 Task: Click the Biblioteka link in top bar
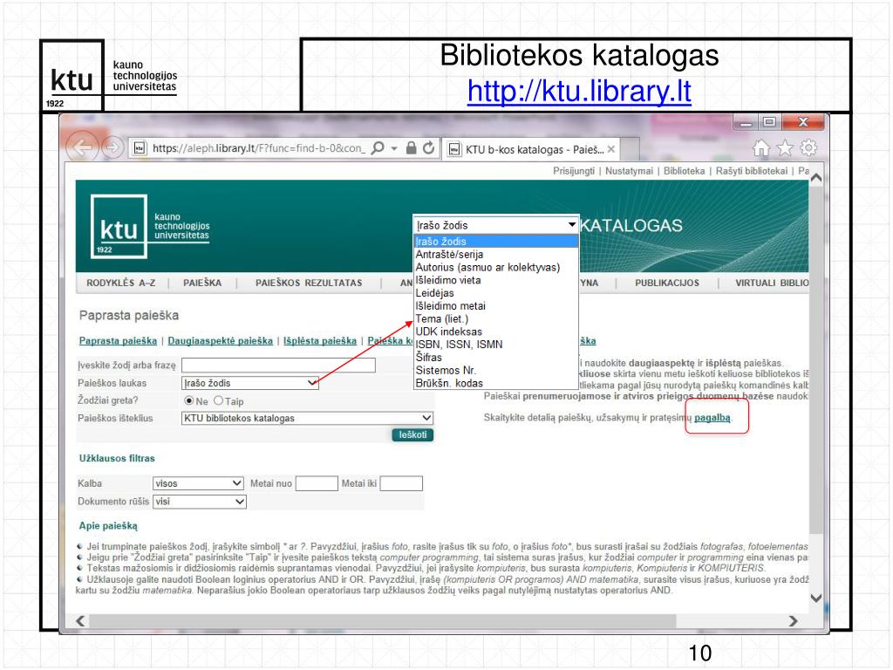pos(684,171)
